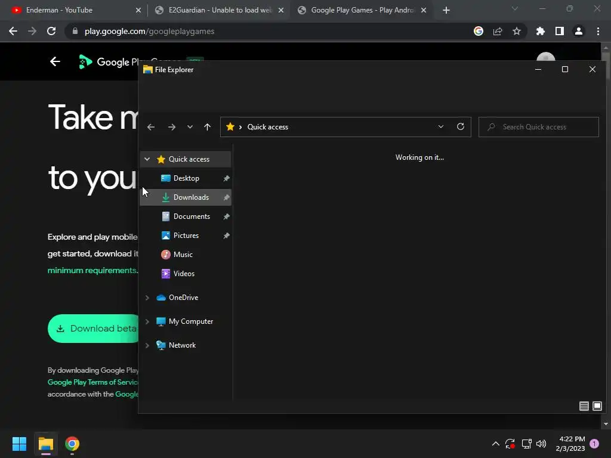Click Download beta button on webpage
611x458 pixels.
tap(94, 329)
